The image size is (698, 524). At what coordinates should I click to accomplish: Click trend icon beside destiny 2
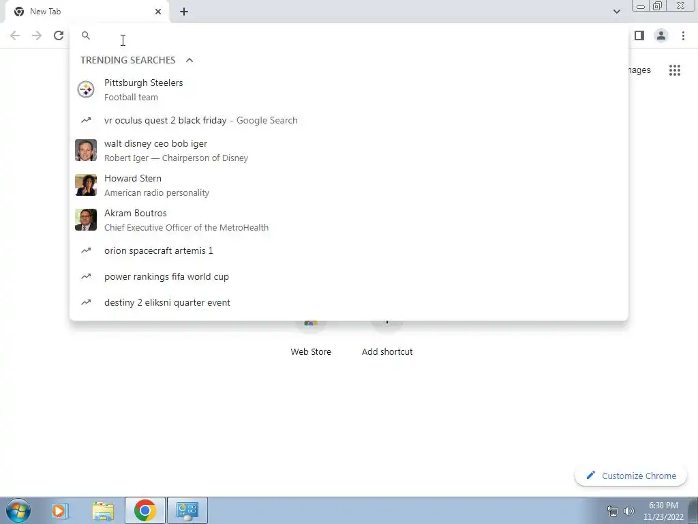click(86, 302)
